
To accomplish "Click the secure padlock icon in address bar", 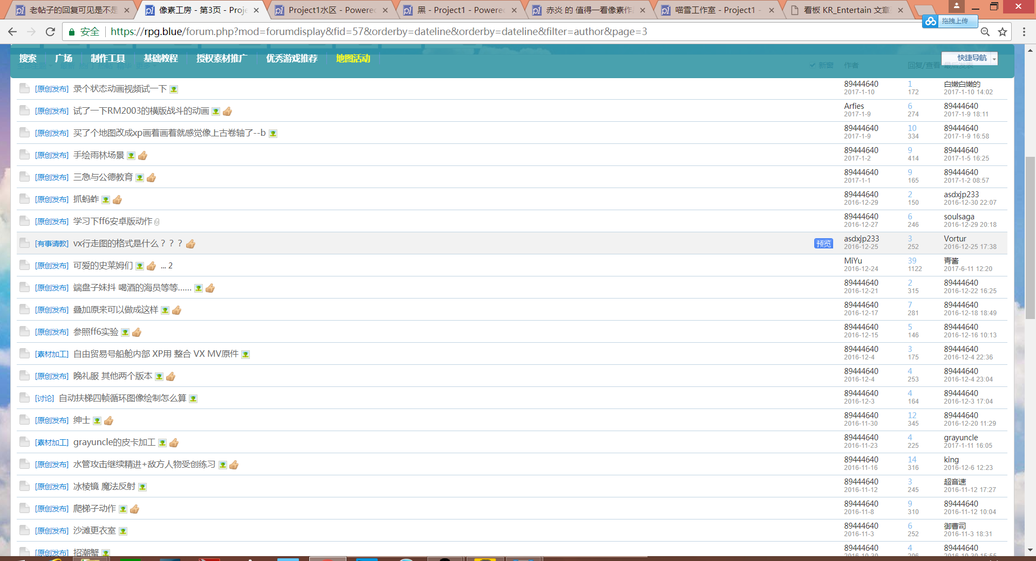I will 71,32.
